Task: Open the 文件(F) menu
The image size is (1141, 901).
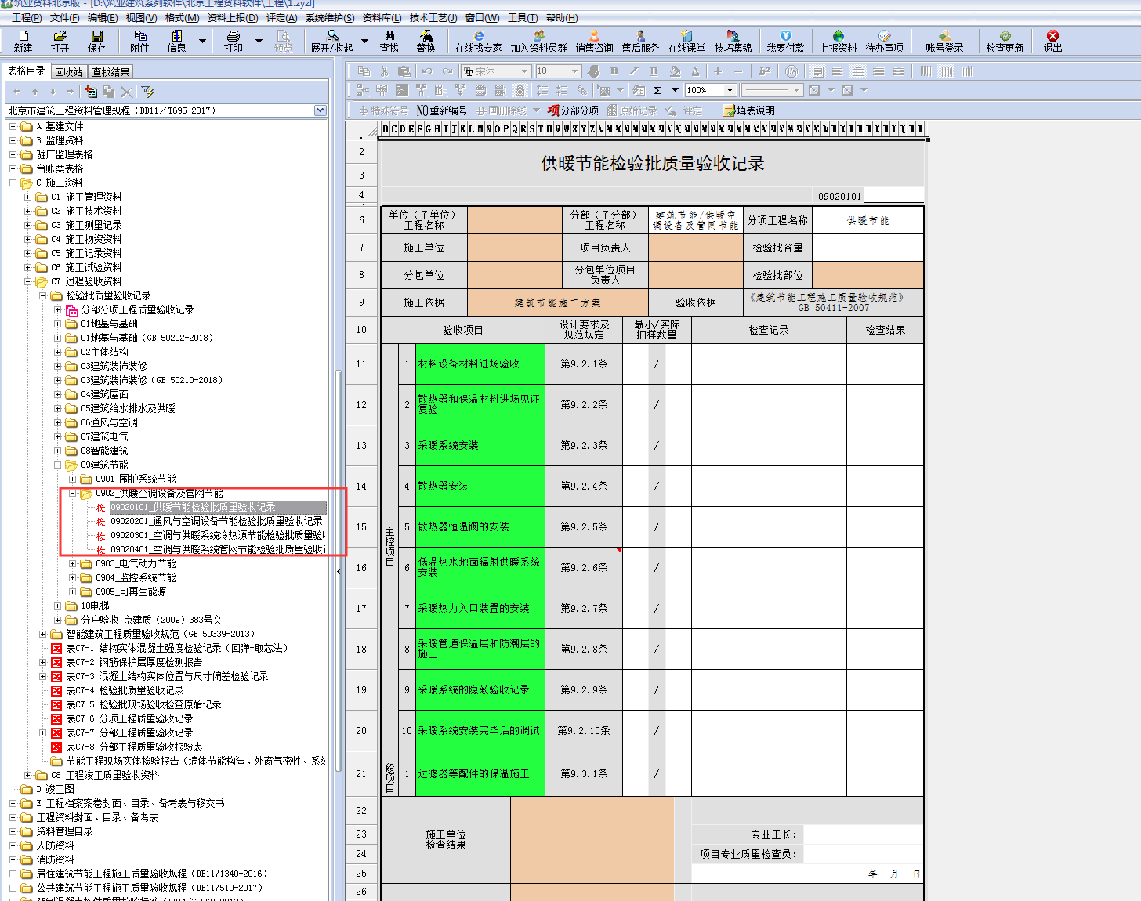Action: click(x=64, y=17)
